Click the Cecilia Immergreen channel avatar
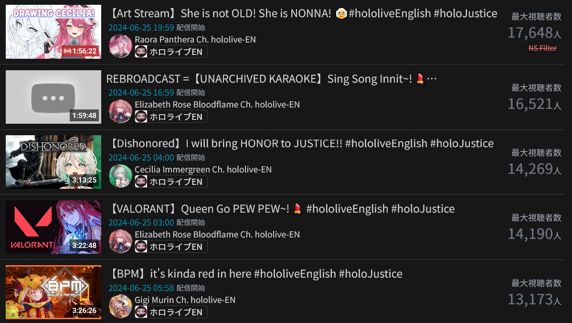 [x=120, y=176]
